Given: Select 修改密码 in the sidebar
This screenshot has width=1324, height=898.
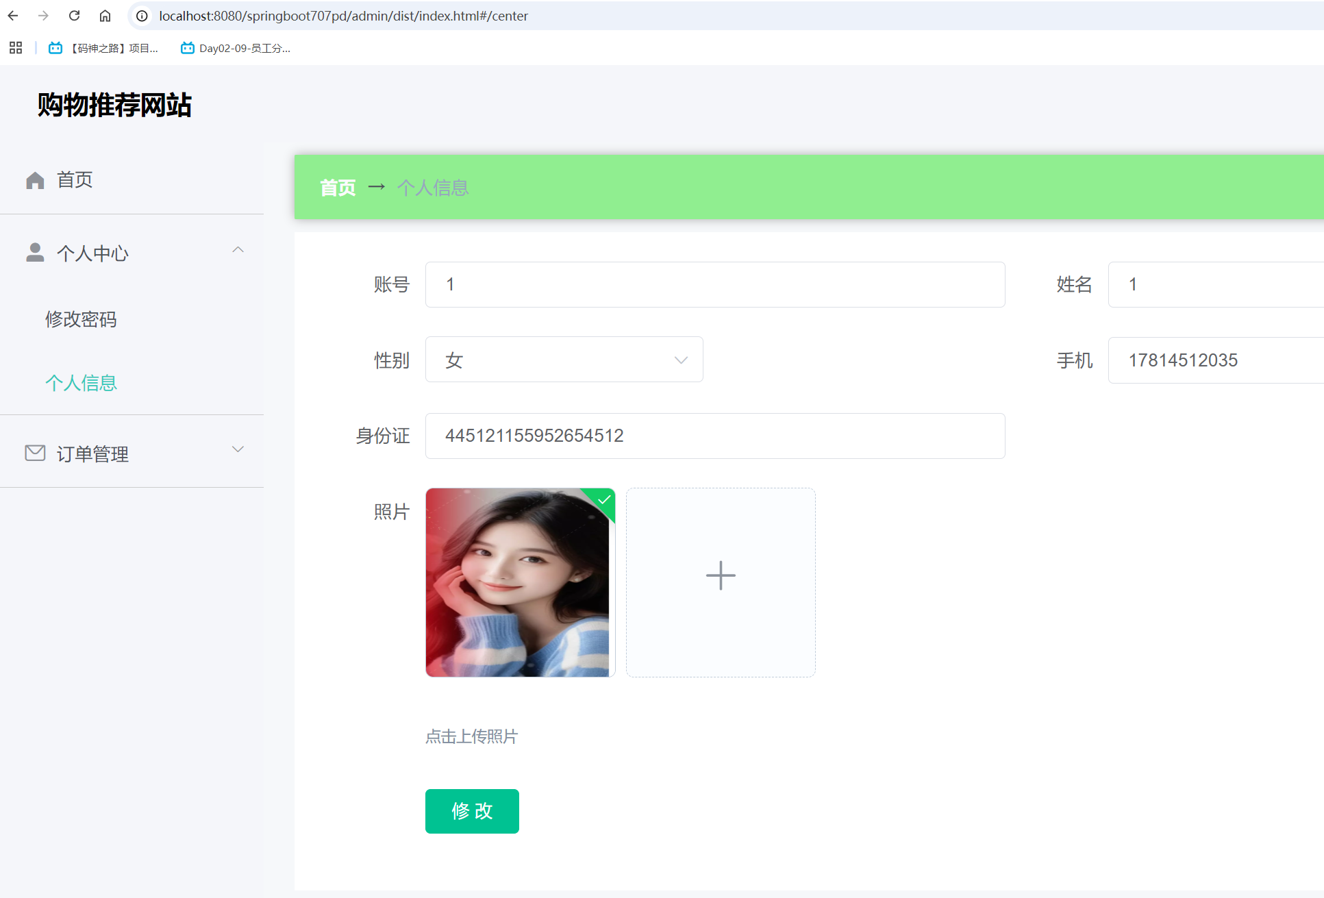Looking at the screenshot, I should tap(80, 319).
